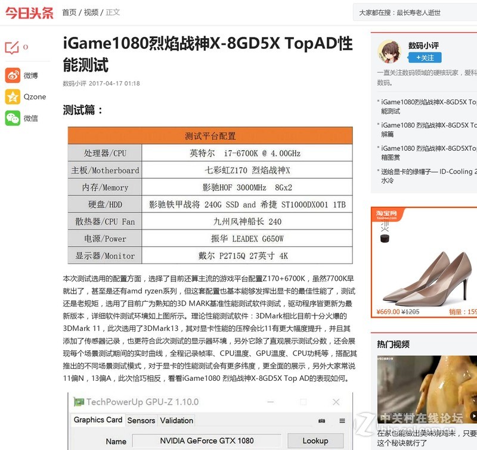Minimize the GPU-Z window
Image resolution: width=477 pixels, height=450 pixels.
pos(271,402)
